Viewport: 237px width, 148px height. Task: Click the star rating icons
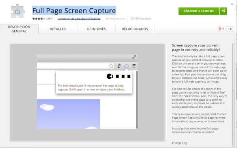39,19
